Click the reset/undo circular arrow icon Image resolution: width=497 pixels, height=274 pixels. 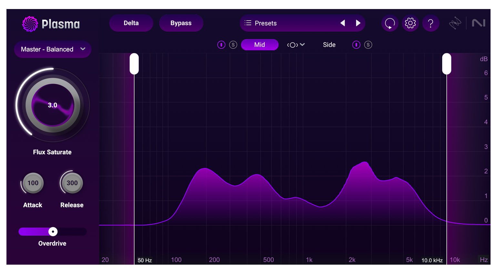coord(390,23)
